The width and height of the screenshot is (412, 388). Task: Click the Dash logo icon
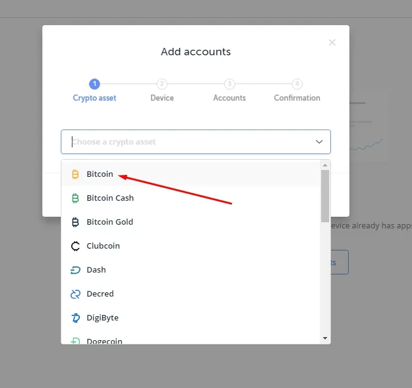[76, 270]
